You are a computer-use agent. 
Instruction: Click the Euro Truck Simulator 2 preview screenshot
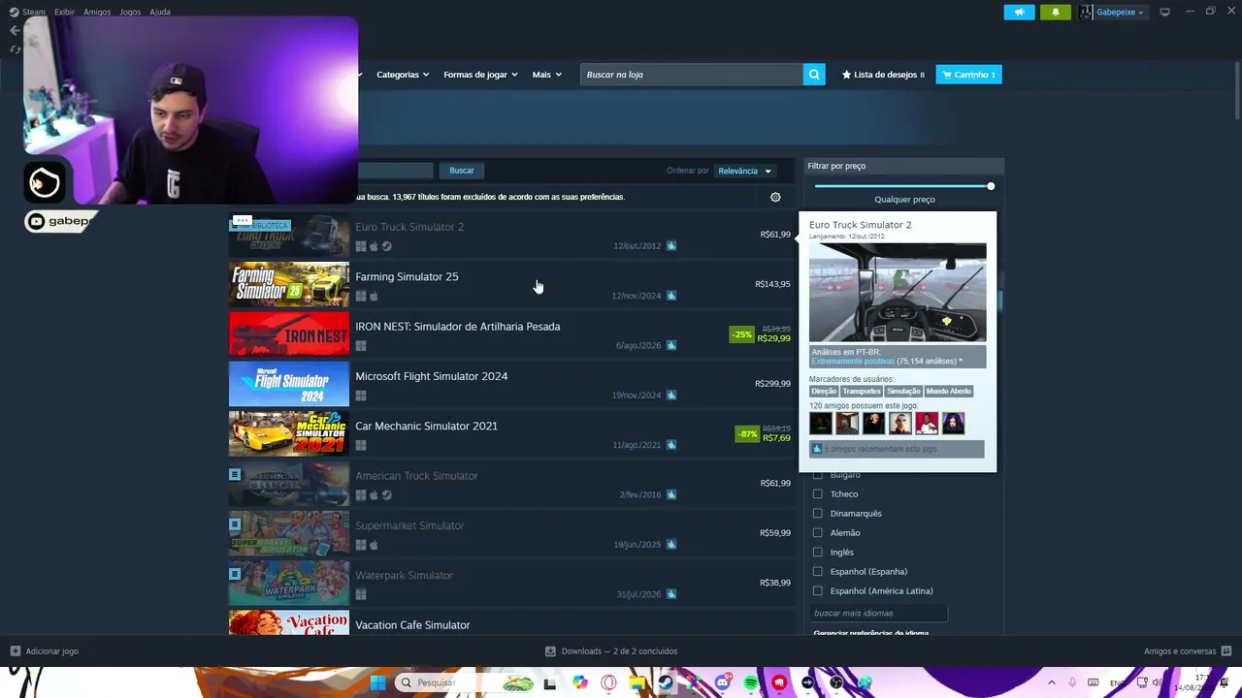(898, 293)
